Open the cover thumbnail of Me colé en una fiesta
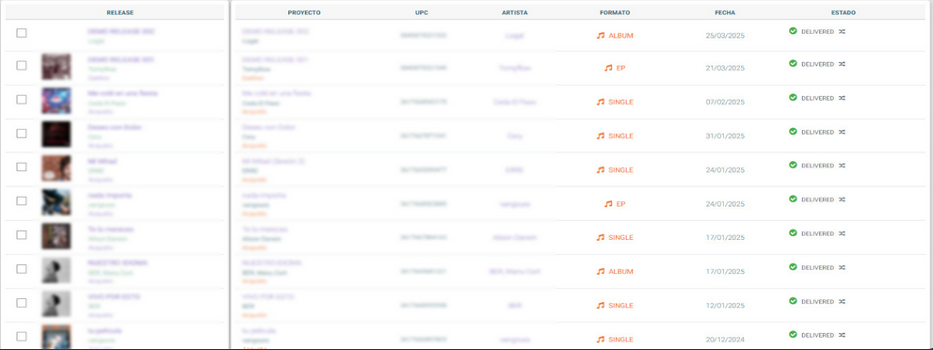The image size is (933, 350). tap(56, 101)
